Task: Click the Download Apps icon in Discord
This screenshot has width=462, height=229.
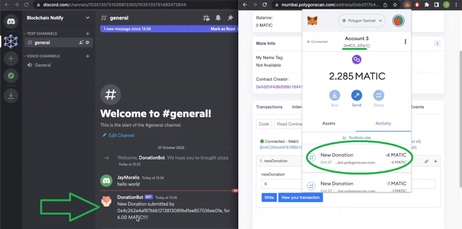Action: tap(11, 95)
